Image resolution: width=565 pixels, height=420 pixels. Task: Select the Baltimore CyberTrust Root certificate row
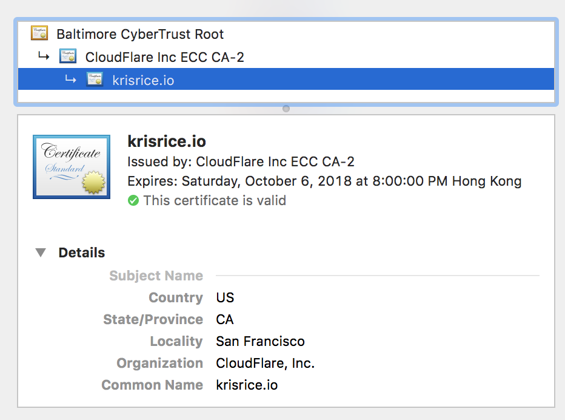[x=286, y=34]
